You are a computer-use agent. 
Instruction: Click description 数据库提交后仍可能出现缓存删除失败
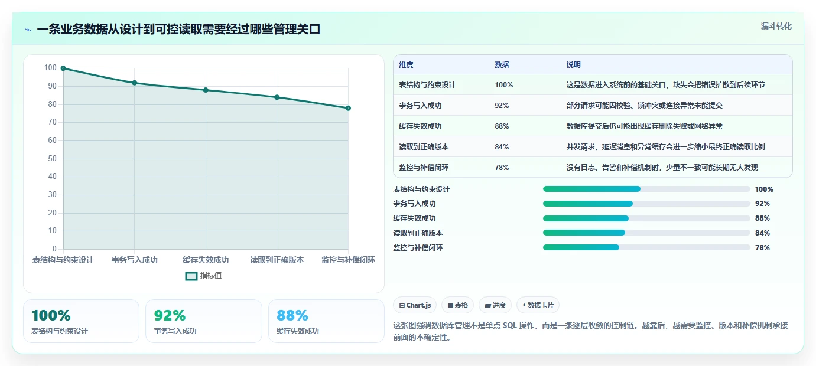(644, 126)
